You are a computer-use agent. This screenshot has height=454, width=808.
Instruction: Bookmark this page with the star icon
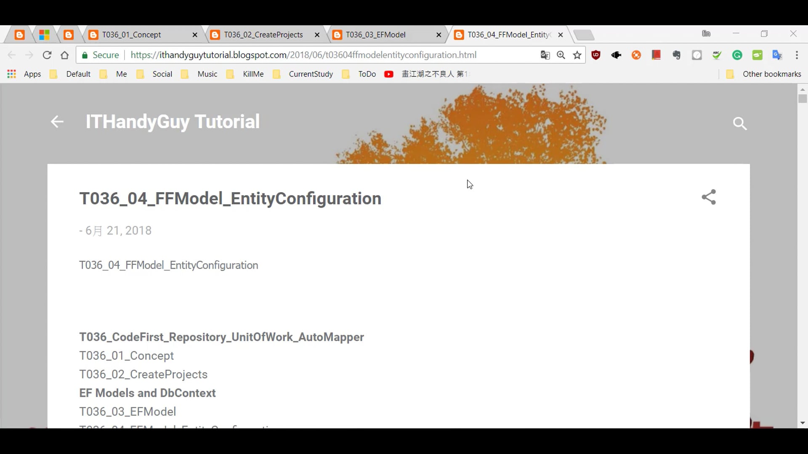[577, 55]
